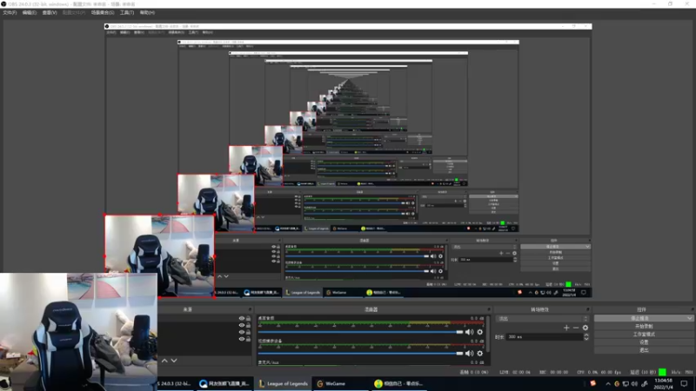The width and height of the screenshot is (696, 391).
Task: Toggle the lock on the third source
Action: (x=249, y=332)
